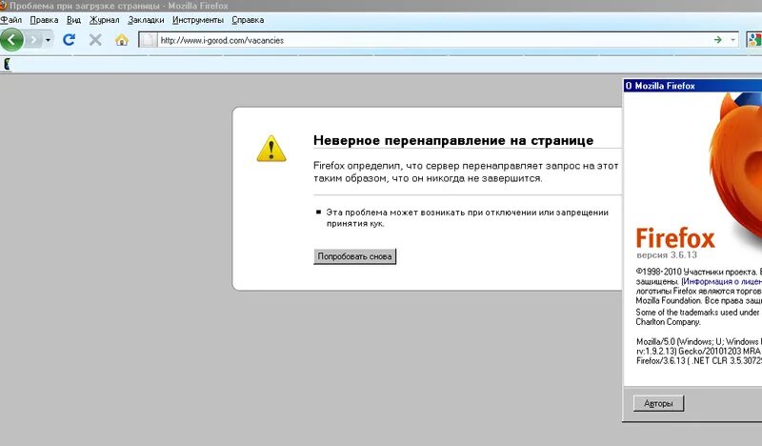Open the Правка menu
The width and height of the screenshot is (762, 446).
click(44, 20)
